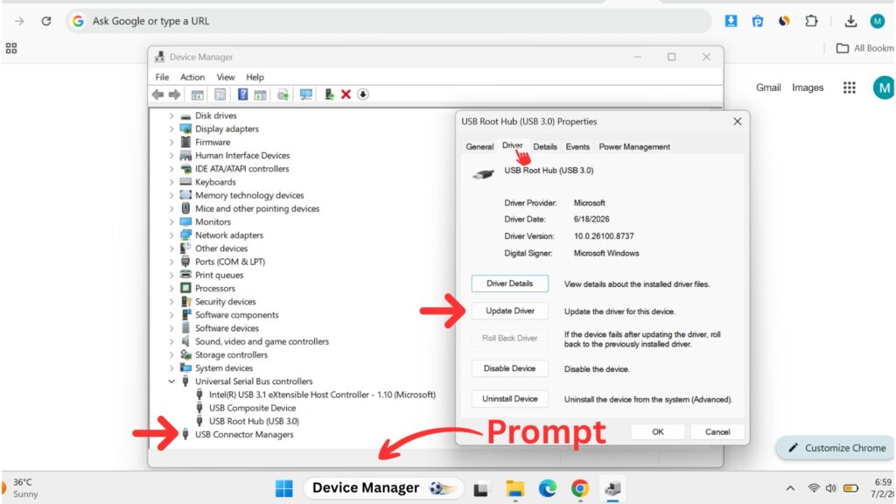Switch to the Events tab
Viewport: 896px width, 504px height.
[x=577, y=147]
